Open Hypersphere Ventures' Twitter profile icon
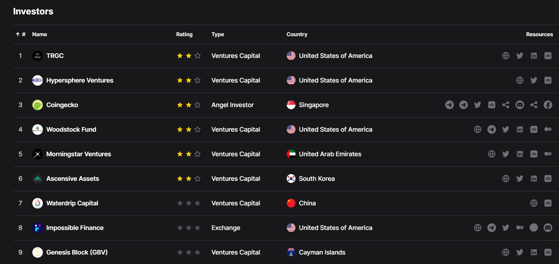The width and height of the screenshot is (559, 264). (x=534, y=80)
